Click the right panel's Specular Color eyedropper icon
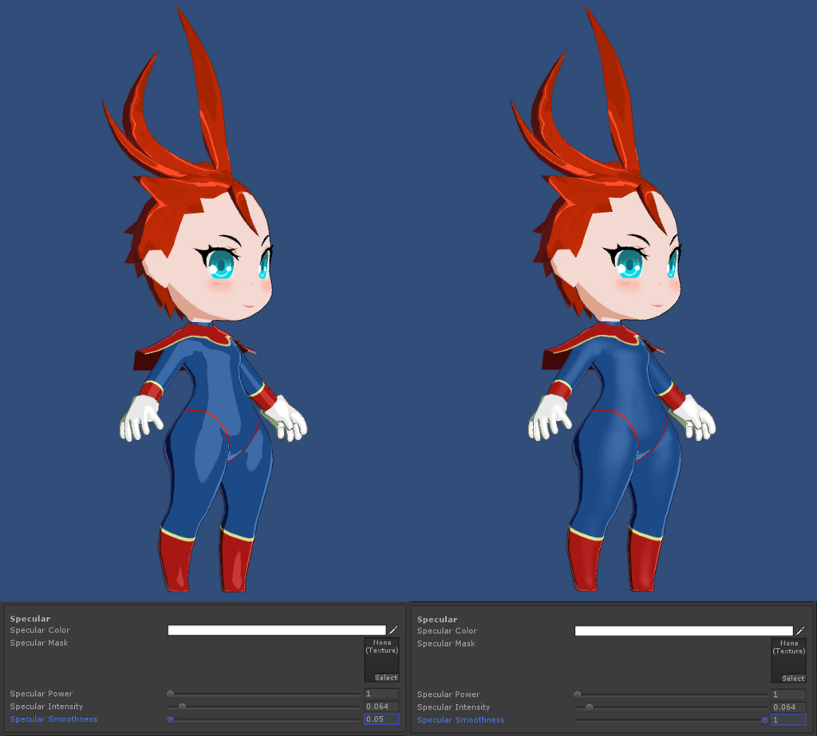This screenshot has width=817, height=736. pyautogui.click(x=800, y=631)
